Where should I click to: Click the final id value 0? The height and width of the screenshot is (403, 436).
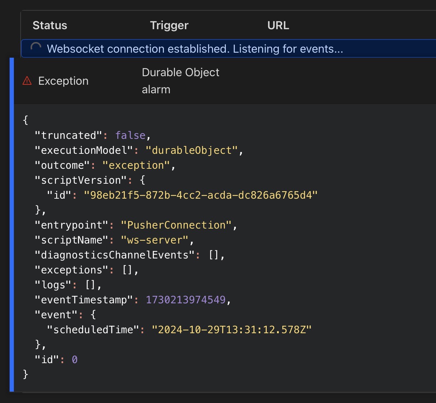point(75,360)
